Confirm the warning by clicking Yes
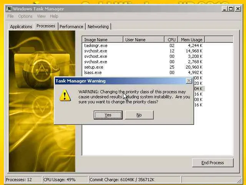This screenshot has width=246, height=185. pyautogui.click(x=108, y=115)
